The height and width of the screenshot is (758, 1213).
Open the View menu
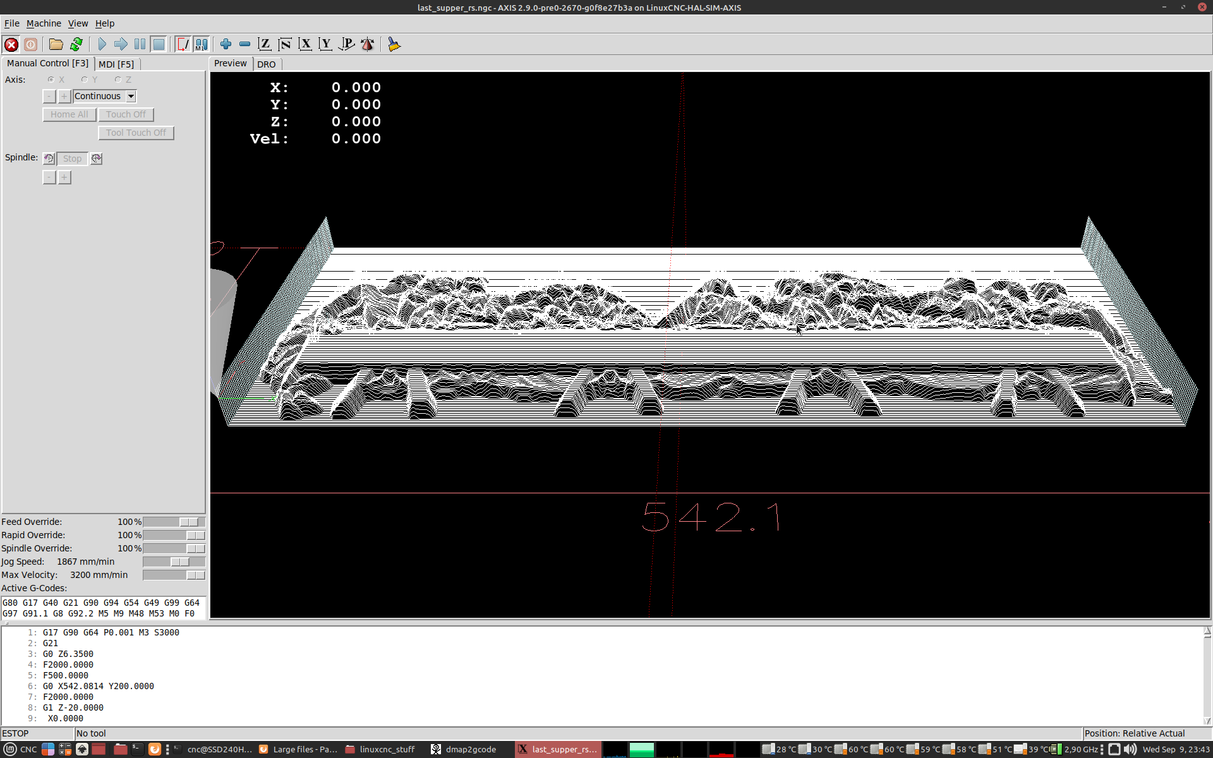[x=78, y=23]
